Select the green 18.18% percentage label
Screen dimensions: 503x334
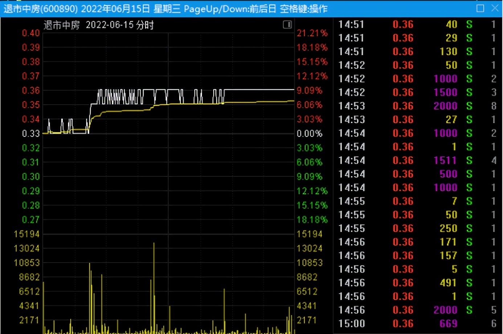(x=312, y=220)
